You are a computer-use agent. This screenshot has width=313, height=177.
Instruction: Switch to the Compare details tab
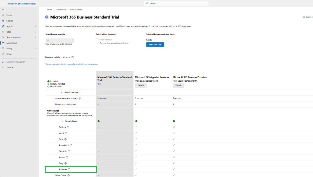pyautogui.click(x=53, y=57)
